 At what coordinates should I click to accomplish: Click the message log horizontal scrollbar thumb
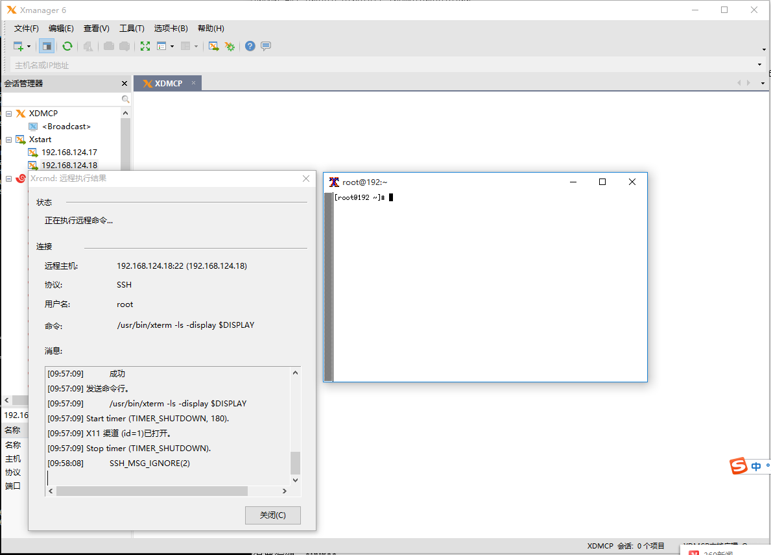pos(152,491)
